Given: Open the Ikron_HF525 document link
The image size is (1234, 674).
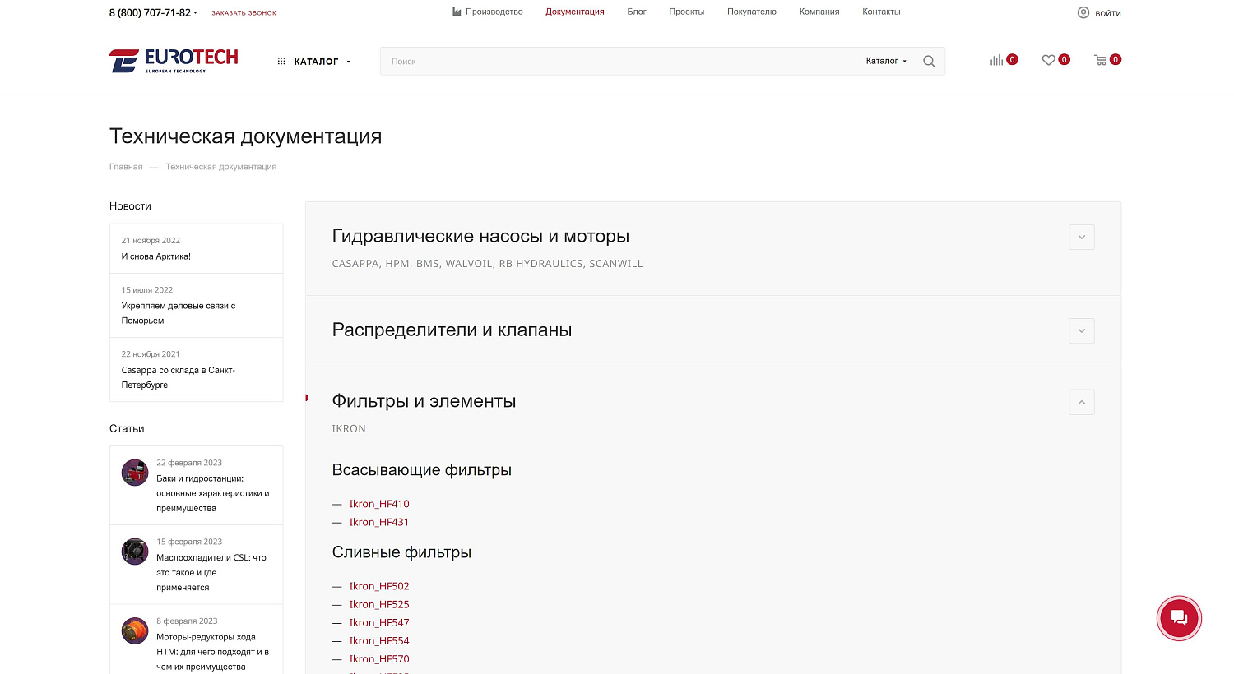Looking at the screenshot, I should click(x=378, y=604).
